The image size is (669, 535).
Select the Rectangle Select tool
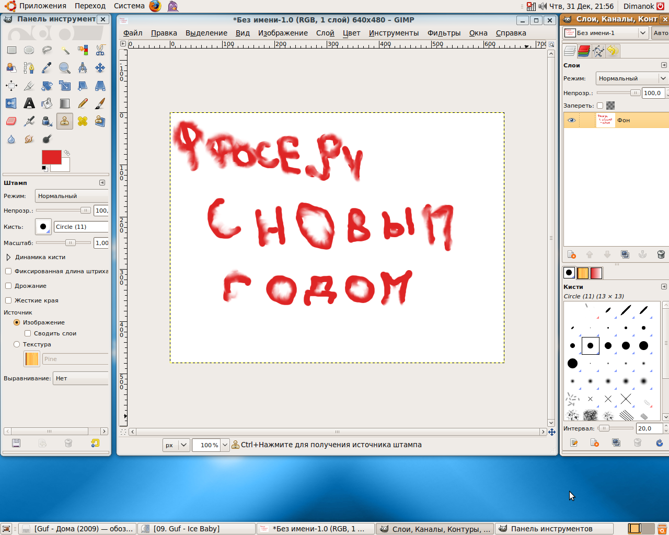11,50
